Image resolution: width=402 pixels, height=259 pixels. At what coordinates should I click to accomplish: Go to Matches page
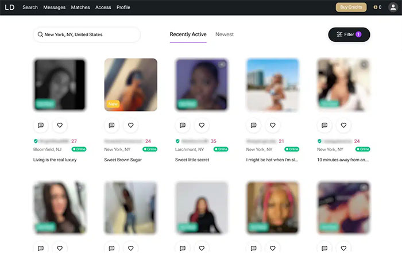tap(80, 7)
